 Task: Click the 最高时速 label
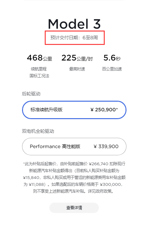pos(77,69)
